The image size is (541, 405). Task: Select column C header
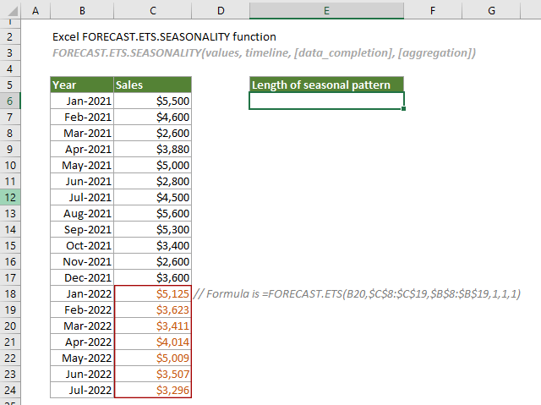[x=152, y=11]
